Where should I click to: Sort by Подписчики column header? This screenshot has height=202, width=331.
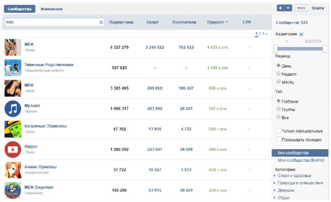[x=121, y=22]
